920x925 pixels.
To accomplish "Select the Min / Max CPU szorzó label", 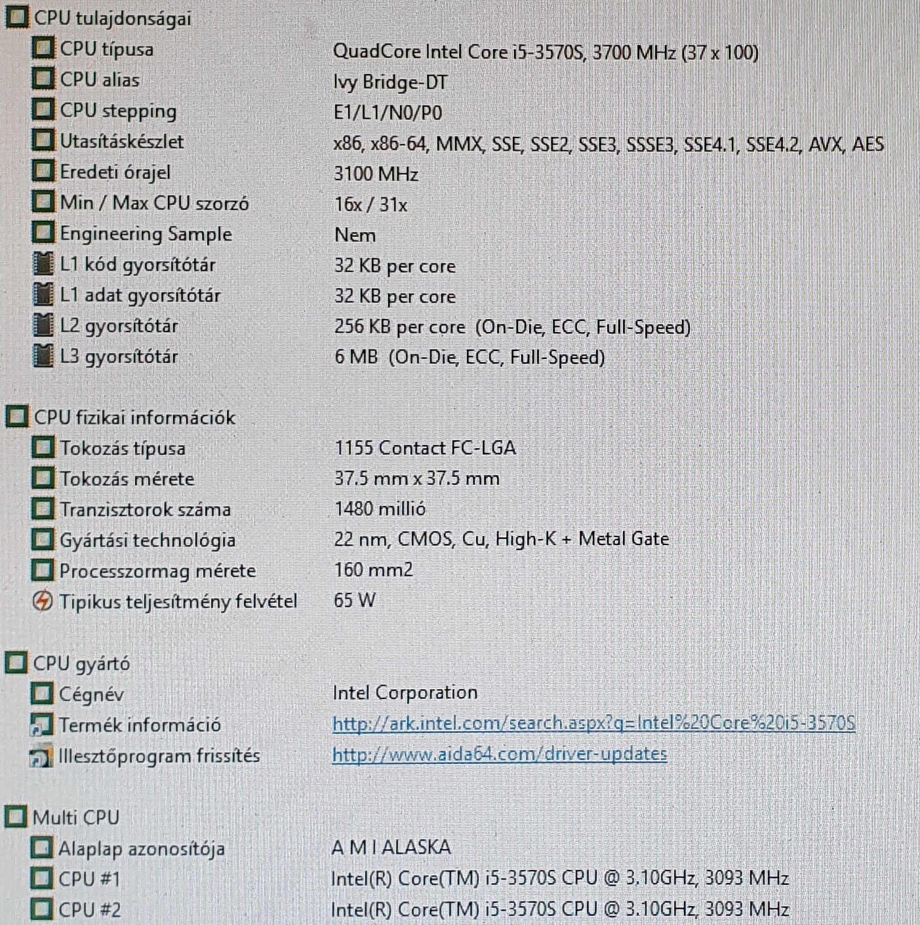I will click(155, 203).
